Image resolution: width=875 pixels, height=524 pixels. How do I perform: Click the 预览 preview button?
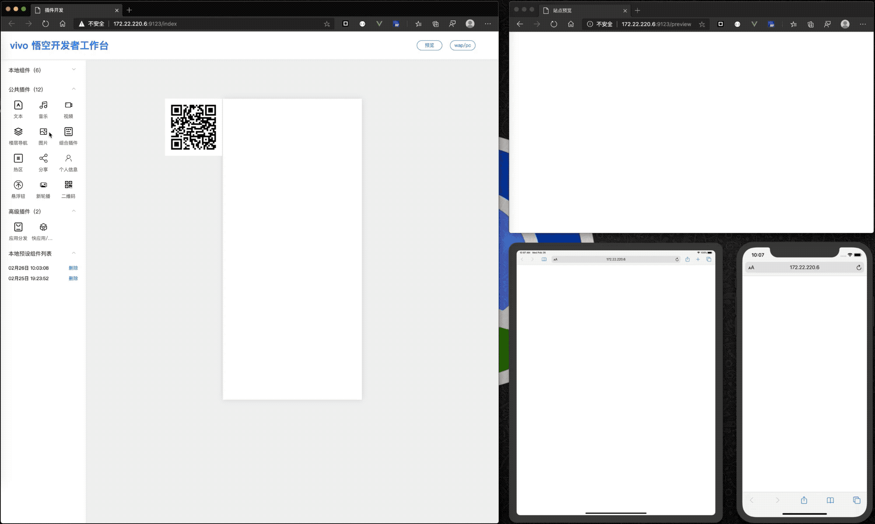[x=429, y=45]
